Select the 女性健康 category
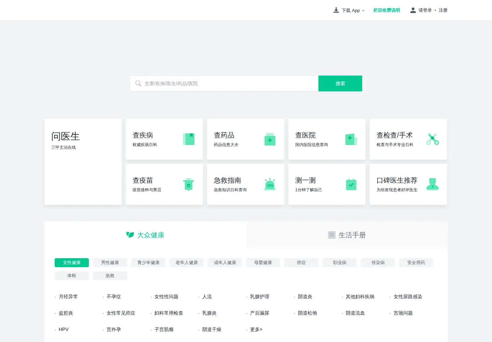Screen dimensions: 492x342 tap(72, 263)
